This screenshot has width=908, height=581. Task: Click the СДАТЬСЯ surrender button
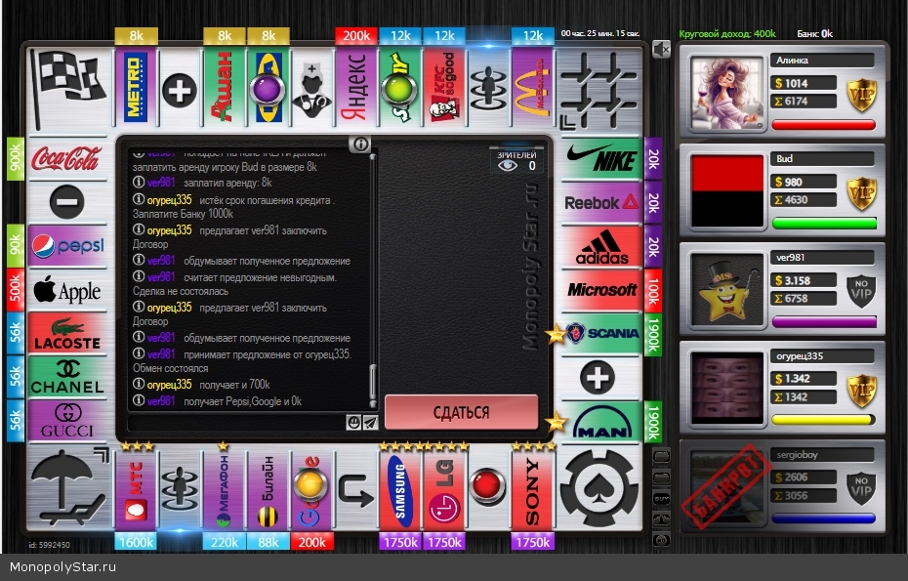pyautogui.click(x=462, y=412)
